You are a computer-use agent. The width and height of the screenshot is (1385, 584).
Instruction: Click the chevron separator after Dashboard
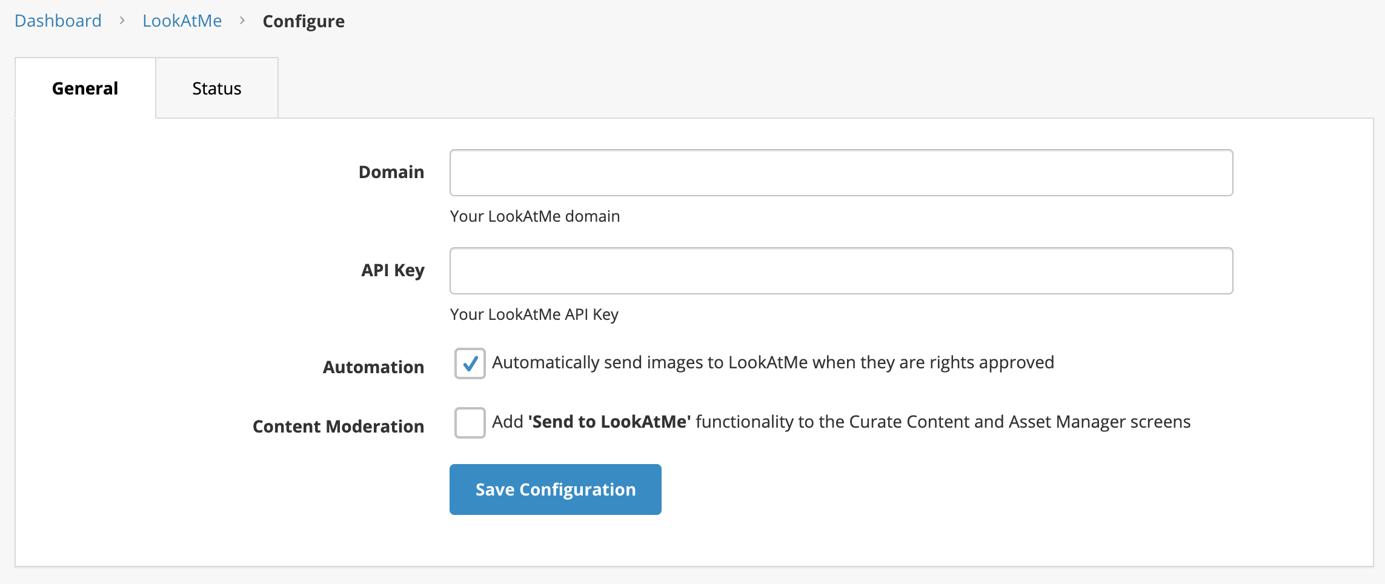tap(122, 21)
